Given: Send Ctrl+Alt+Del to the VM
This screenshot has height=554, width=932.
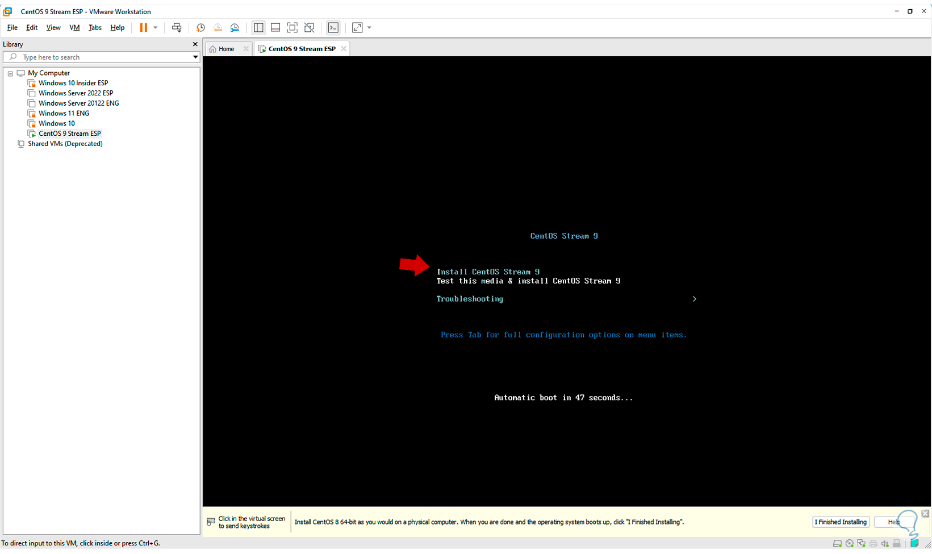Looking at the screenshot, I should tap(177, 27).
